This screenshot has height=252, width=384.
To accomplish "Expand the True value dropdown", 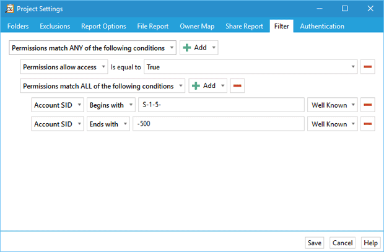I will 251,67.
